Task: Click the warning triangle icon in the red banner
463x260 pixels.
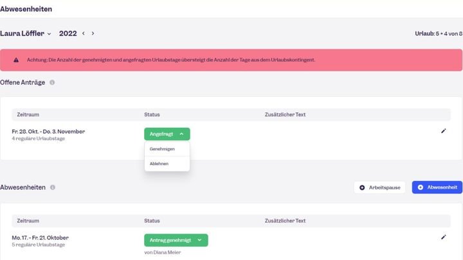Action: point(16,60)
